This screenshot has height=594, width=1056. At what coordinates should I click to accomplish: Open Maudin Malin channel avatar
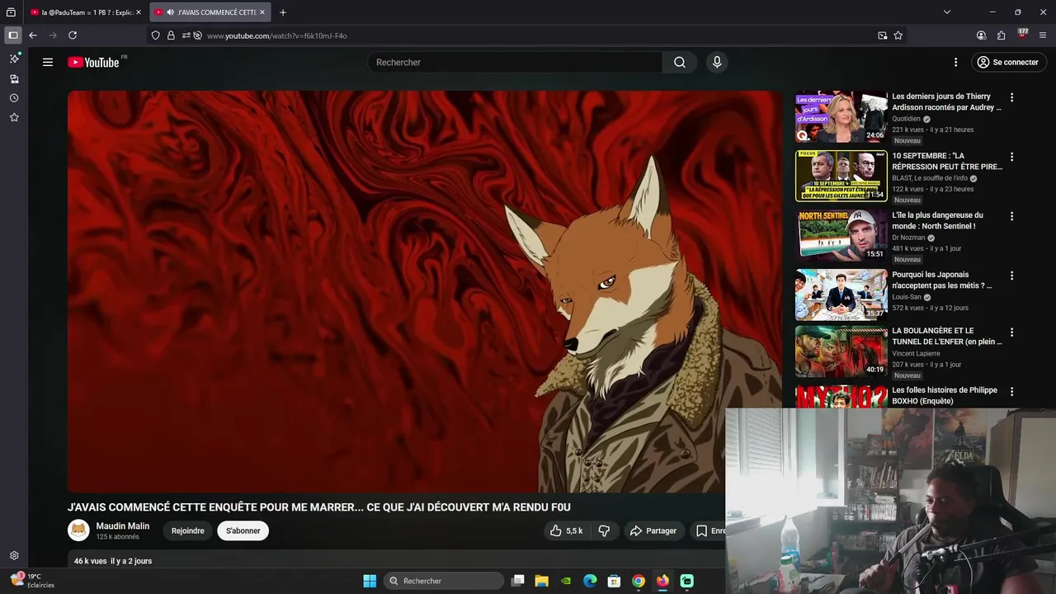(78, 530)
